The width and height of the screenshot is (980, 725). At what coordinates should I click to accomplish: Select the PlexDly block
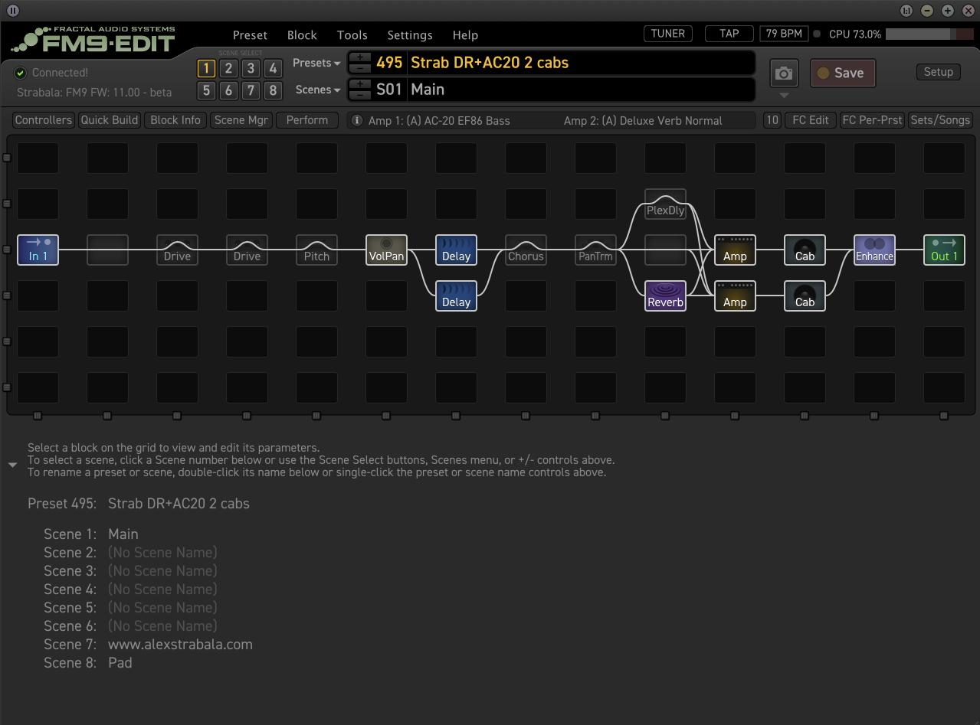[665, 204]
